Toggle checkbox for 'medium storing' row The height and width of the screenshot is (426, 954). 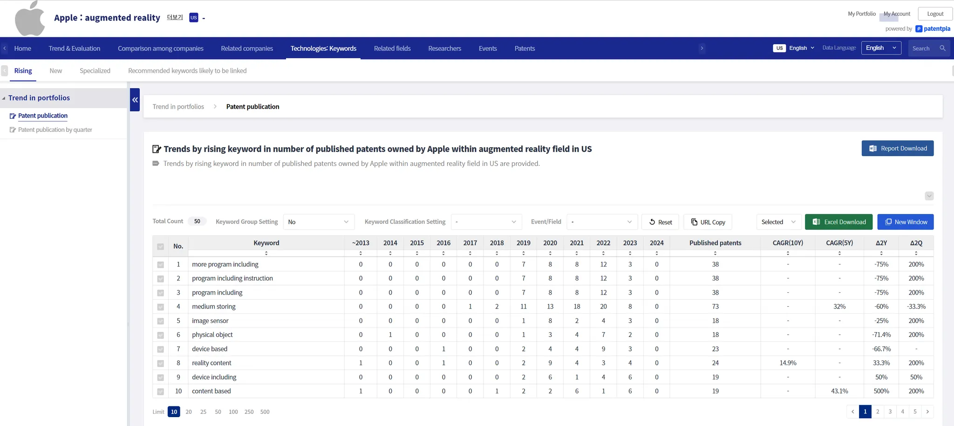coord(161,307)
